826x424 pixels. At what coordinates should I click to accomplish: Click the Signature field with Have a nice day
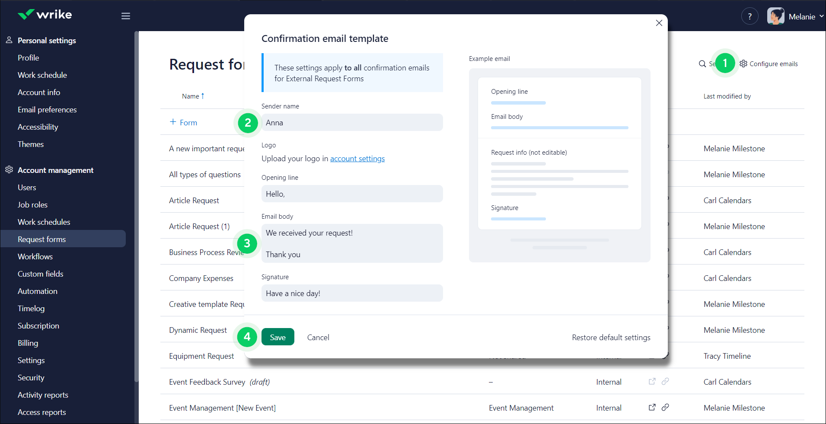tap(352, 293)
